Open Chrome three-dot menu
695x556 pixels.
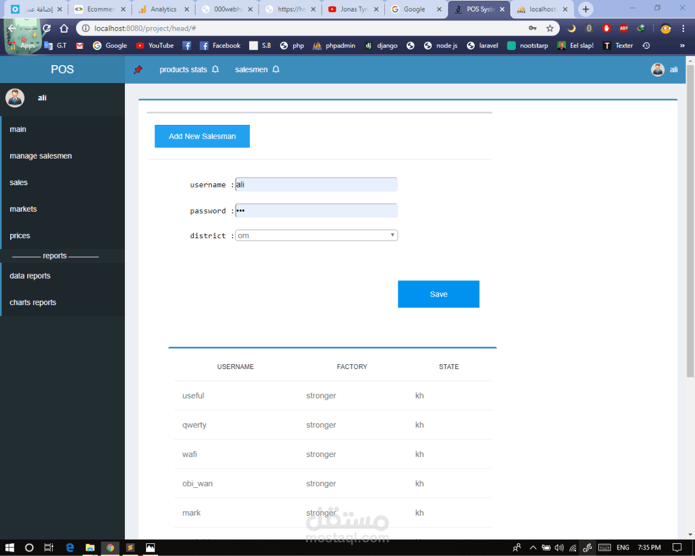(x=683, y=28)
